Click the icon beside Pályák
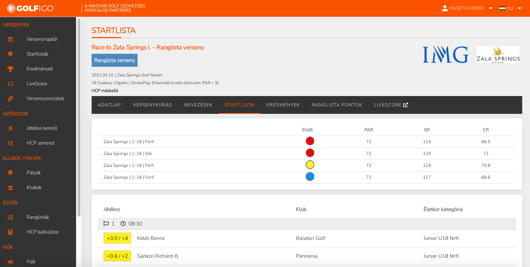 coord(10,173)
